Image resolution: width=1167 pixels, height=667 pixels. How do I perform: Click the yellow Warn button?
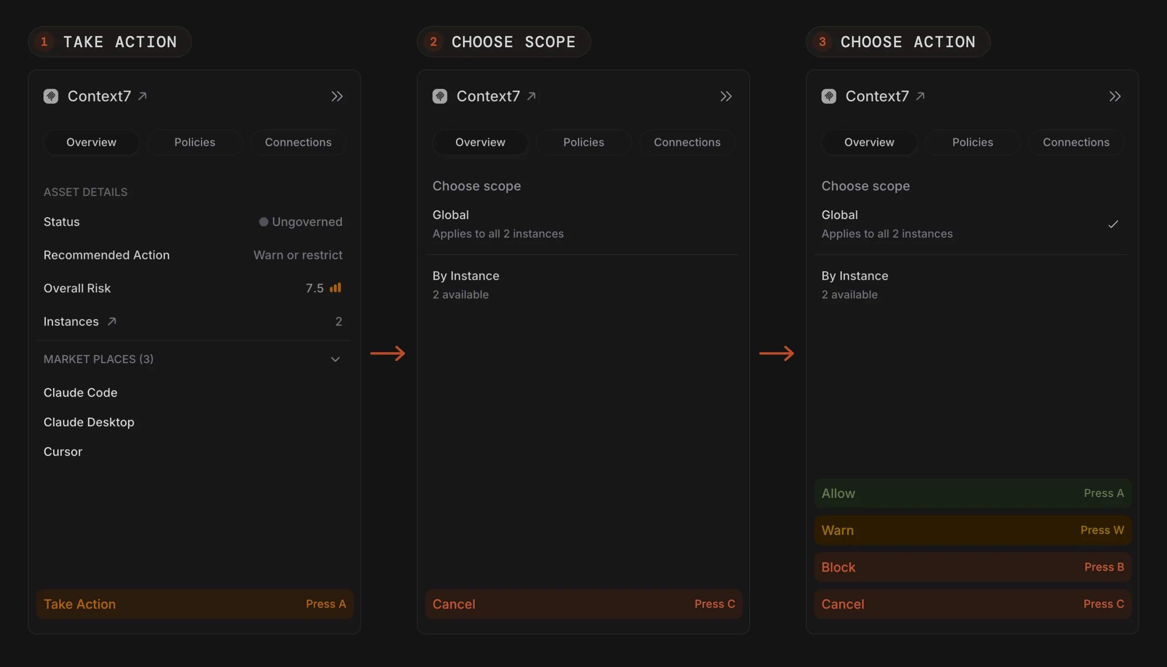coord(972,530)
